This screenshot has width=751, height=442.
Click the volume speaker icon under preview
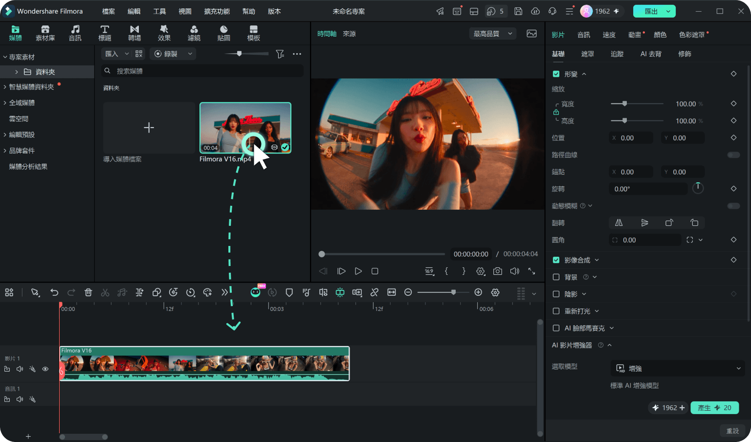(514, 271)
